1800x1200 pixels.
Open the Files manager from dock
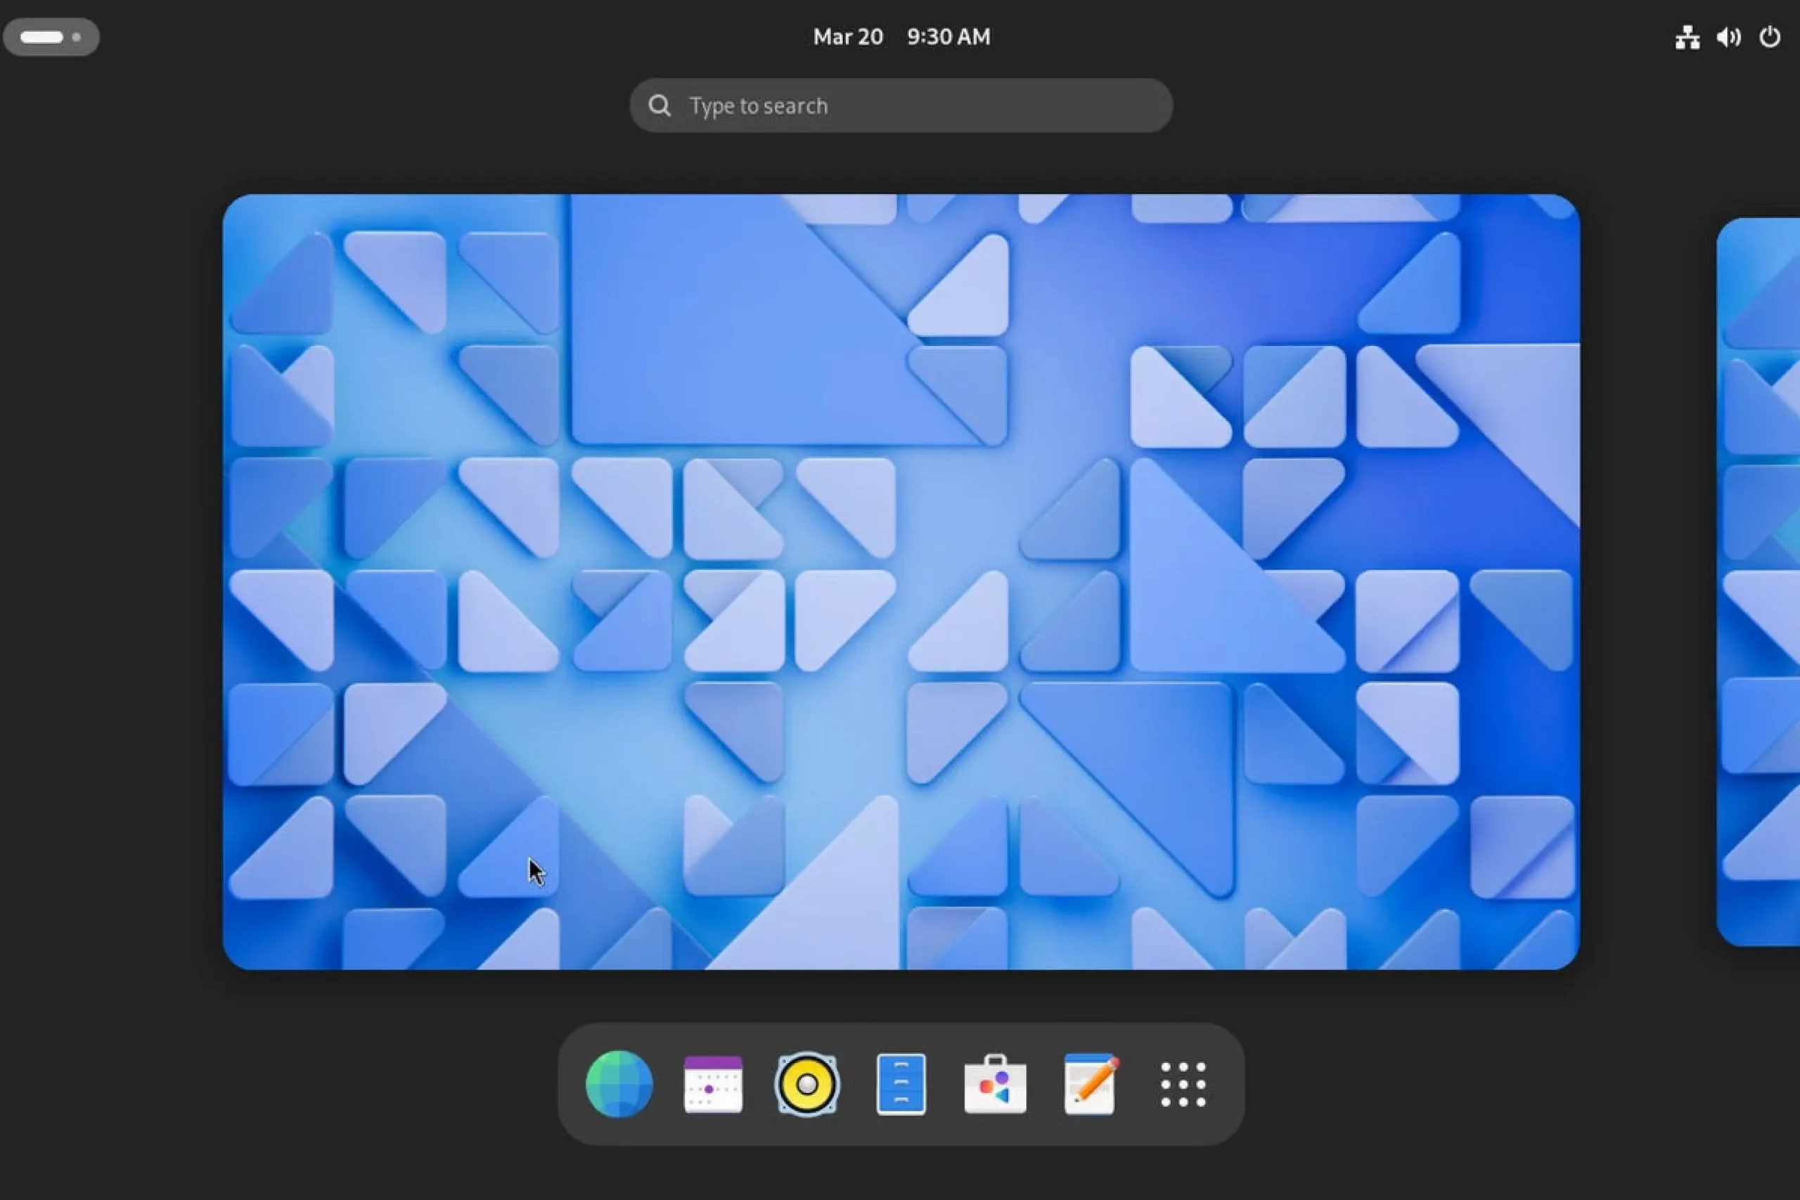tap(901, 1084)
